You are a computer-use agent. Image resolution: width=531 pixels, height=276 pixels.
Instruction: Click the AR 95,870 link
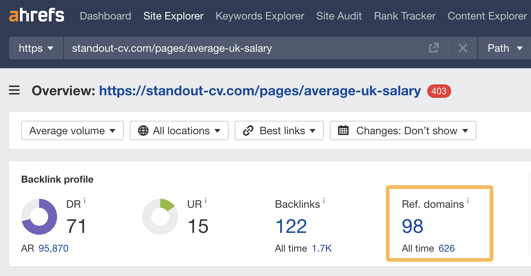click(x=53, y=248)
